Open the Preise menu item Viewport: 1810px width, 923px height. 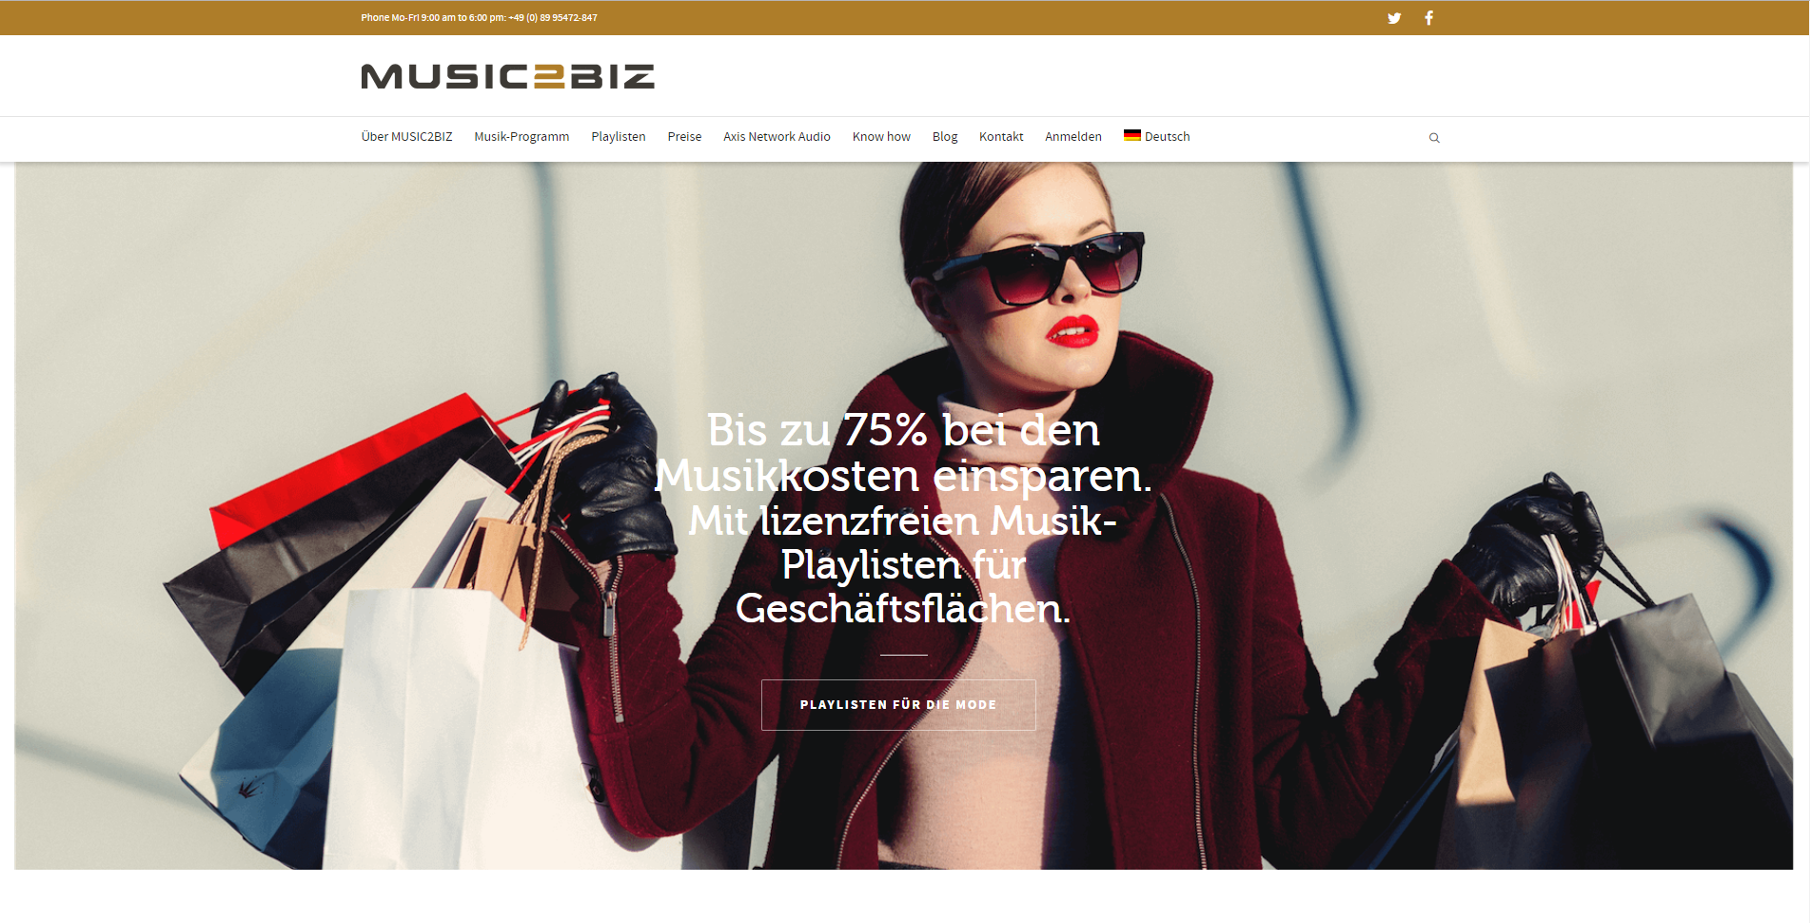tap(684, 137)
